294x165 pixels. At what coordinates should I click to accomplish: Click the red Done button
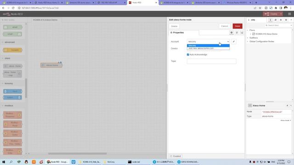click(237, 26)
